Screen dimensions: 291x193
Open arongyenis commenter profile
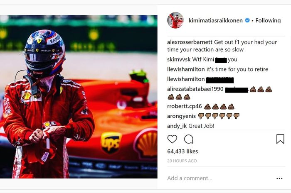point(181,116)
